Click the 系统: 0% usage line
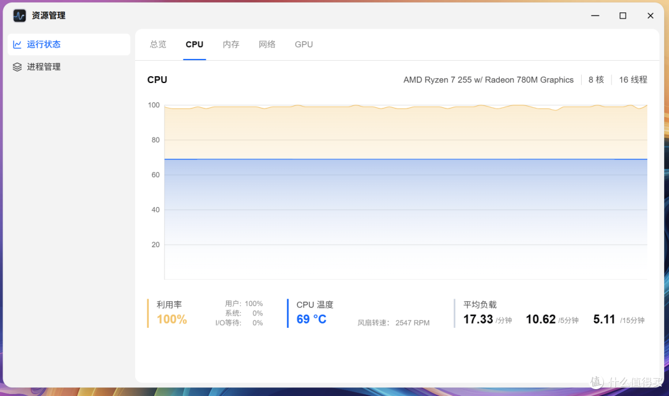This screenshot has height=396, width=669. (x=243, y=313)
